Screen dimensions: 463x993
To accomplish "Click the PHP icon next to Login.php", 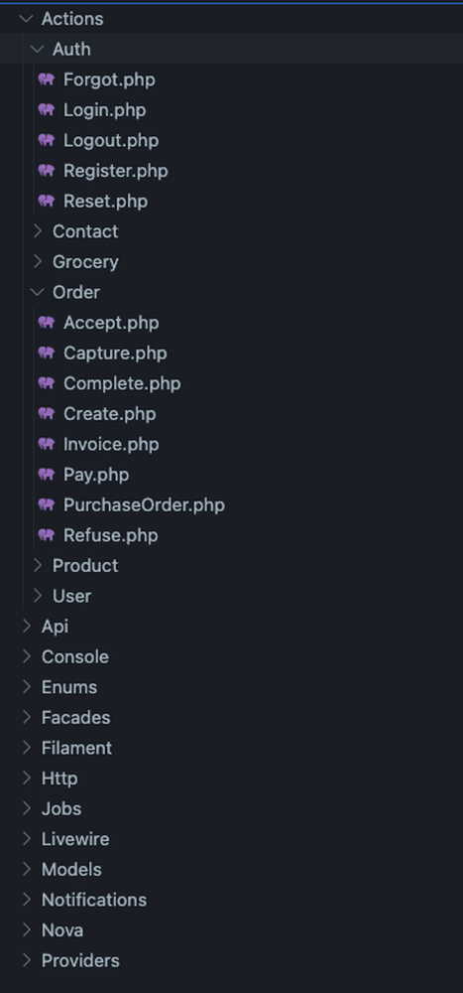I will tap(47, 110).
